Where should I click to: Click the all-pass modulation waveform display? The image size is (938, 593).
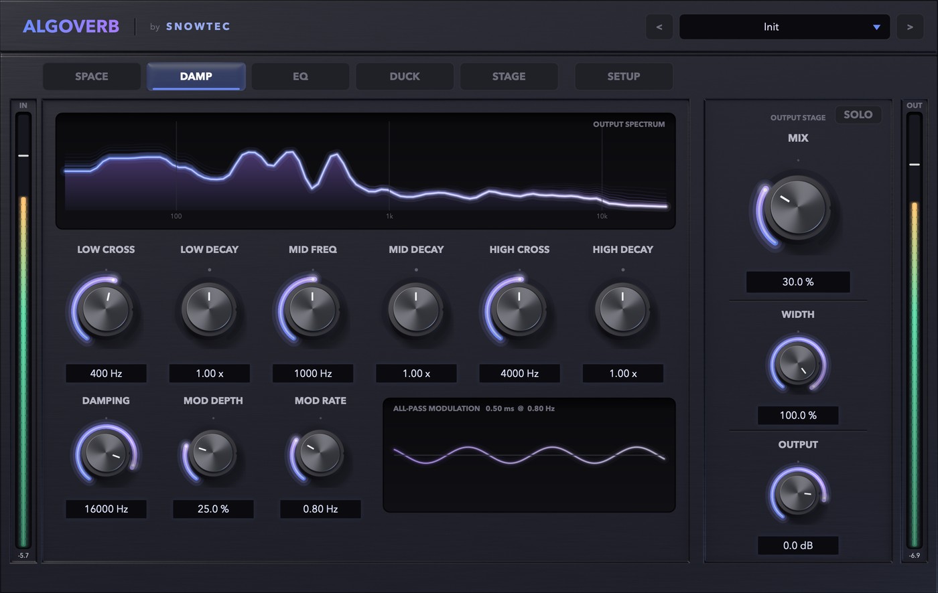click(529, 455)
